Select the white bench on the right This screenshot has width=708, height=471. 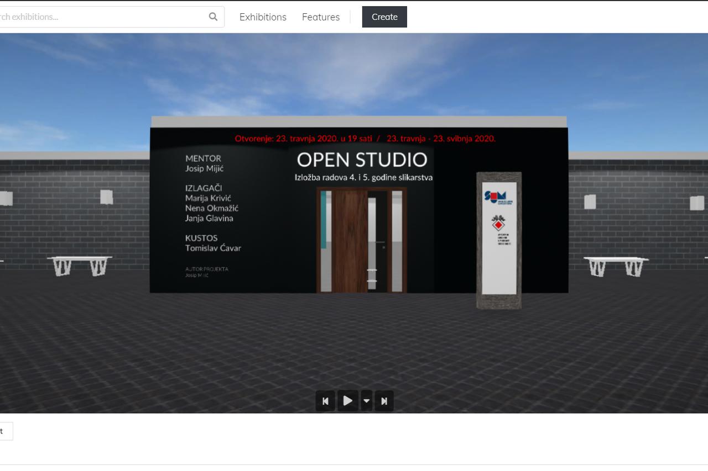point(616,266)
